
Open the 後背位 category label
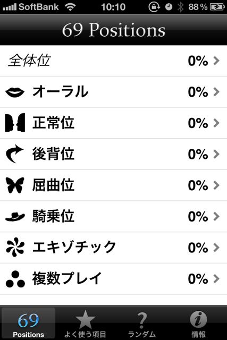[x=53, y=154]
